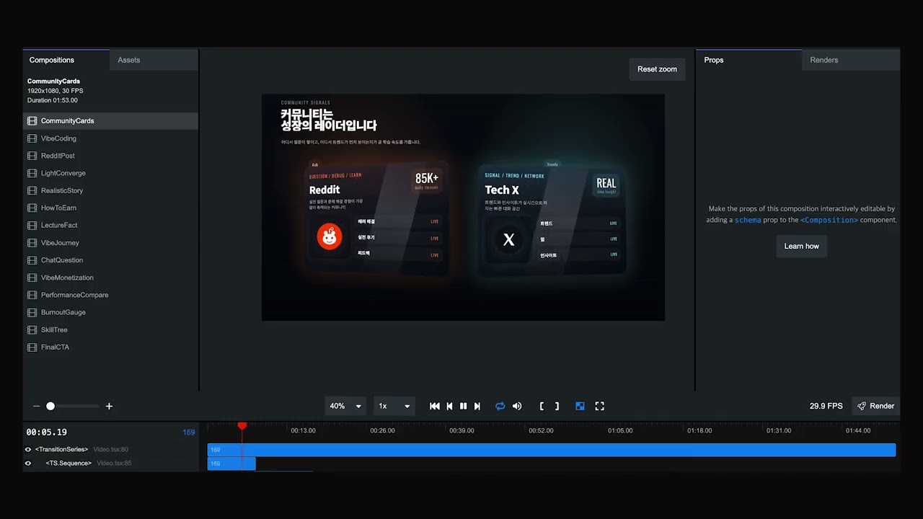Click the timeline zoom slider handle
Image resolution: width=923 pixels, height=519 pixels.
tap(50, 407)
